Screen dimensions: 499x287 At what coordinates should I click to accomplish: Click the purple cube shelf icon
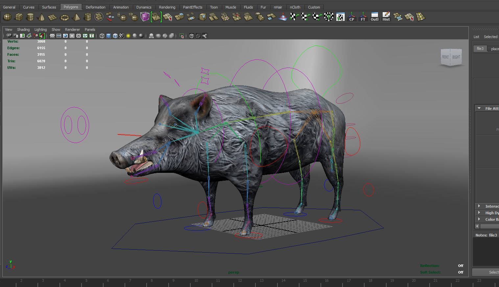point(145,17)
